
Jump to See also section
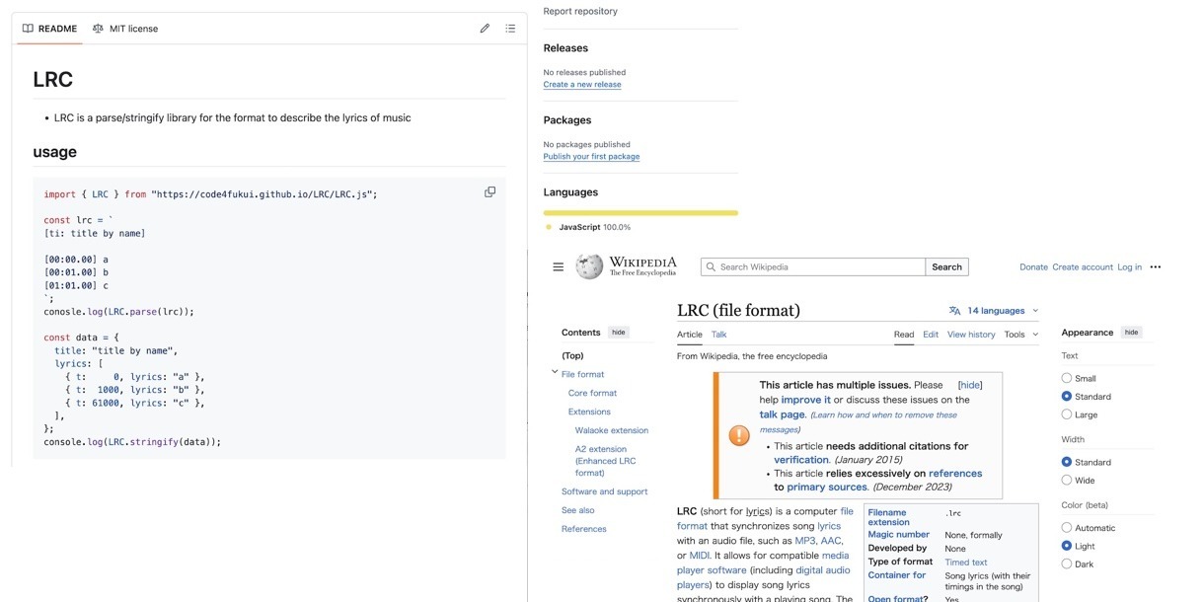pos(578,510)
